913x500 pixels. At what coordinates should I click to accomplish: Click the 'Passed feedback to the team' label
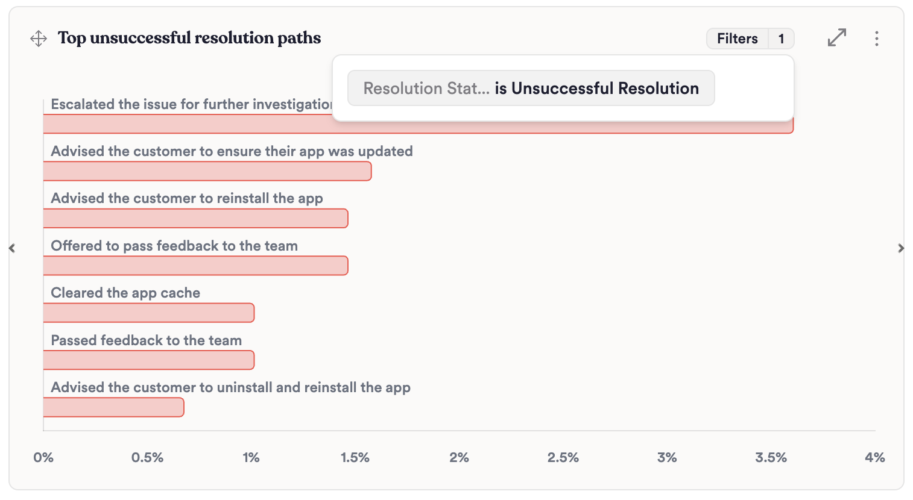[x=146, y=340]
